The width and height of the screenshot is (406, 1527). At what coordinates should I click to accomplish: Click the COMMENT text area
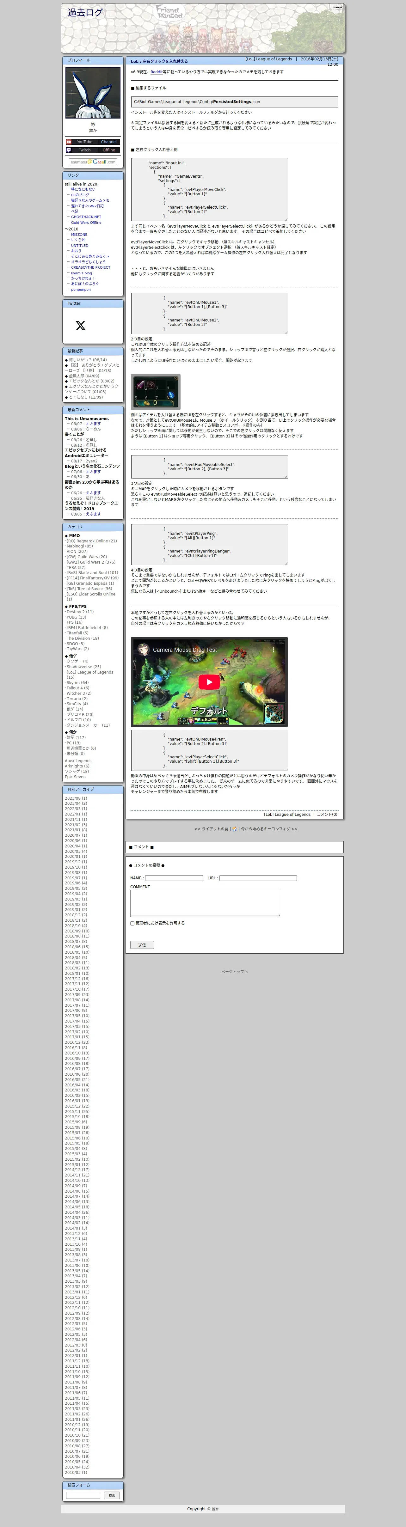tap(205, 903)
